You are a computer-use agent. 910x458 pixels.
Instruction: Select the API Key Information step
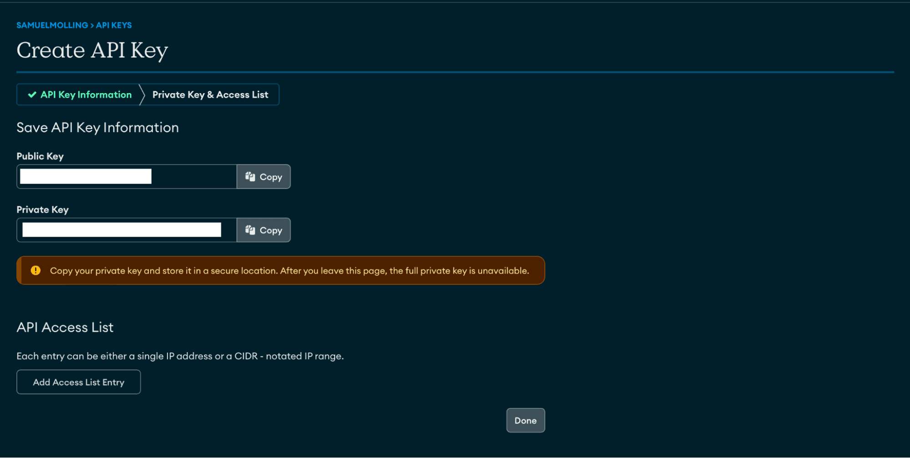tap(86, 95)
